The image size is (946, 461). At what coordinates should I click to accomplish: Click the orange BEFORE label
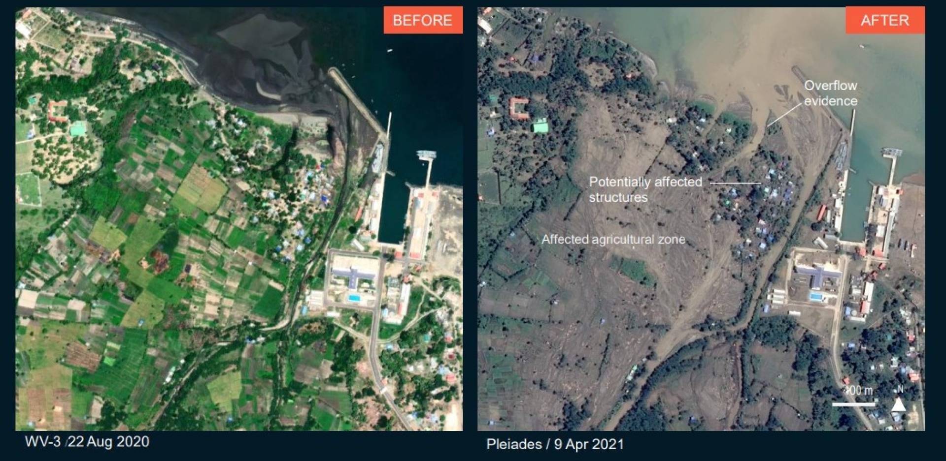423,20
